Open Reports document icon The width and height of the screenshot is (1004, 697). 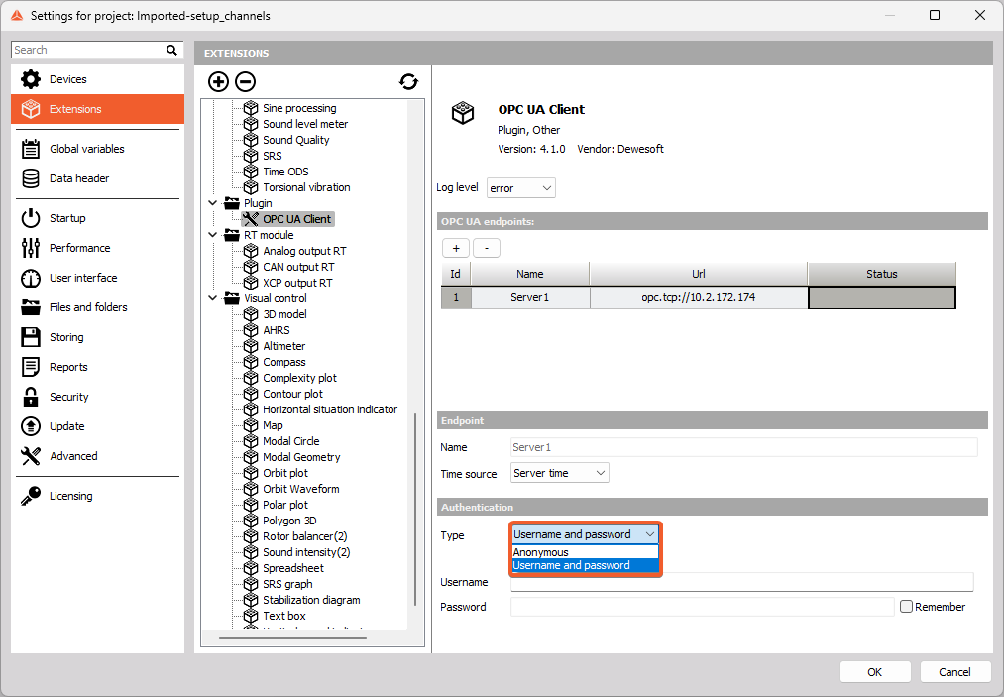point(30,367)
